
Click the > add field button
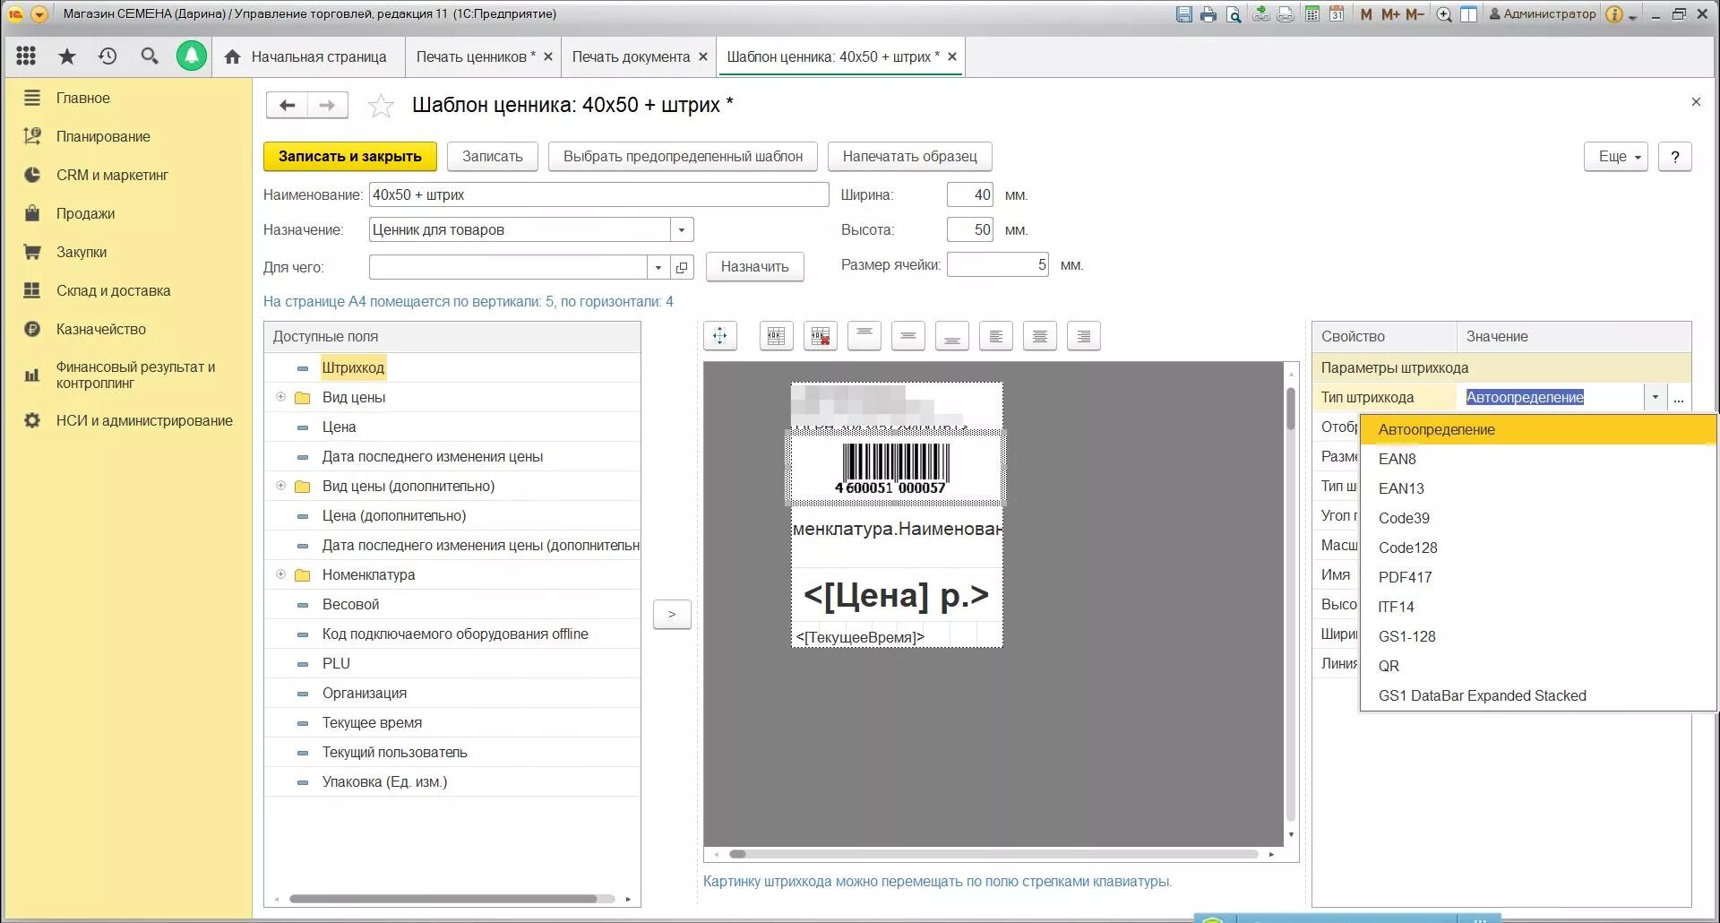(672, 615)
